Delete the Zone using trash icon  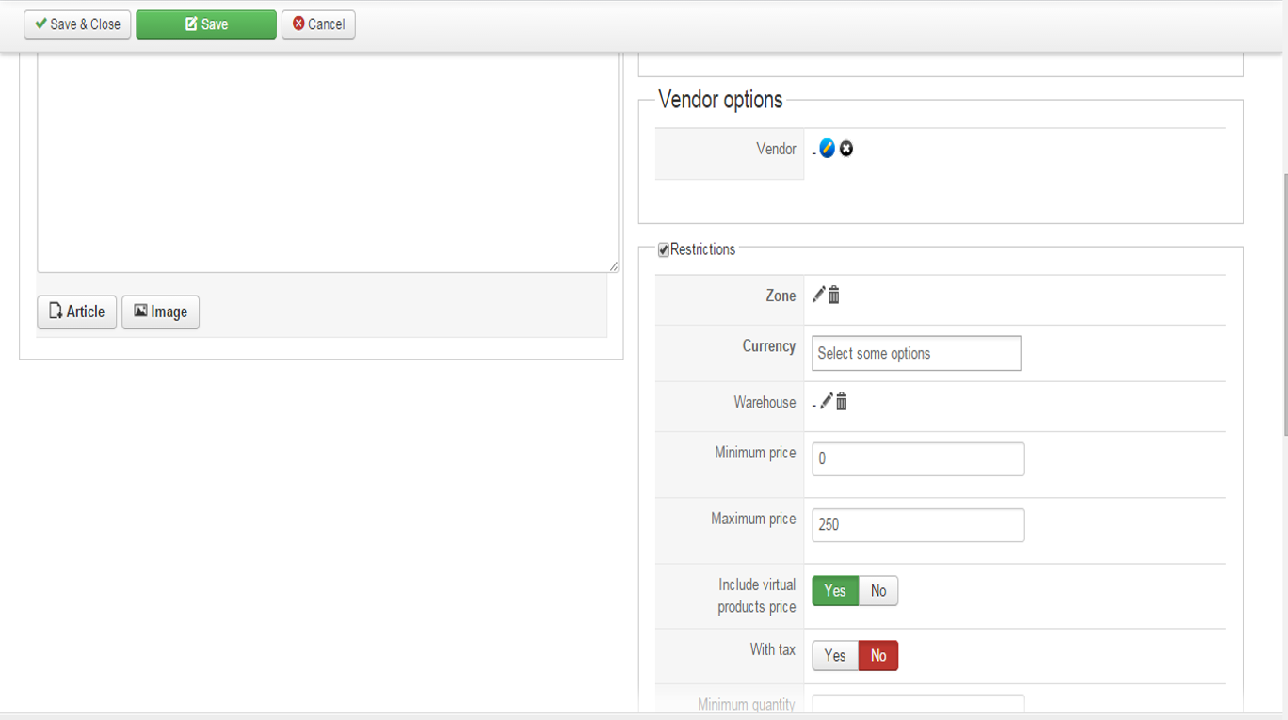834,295
